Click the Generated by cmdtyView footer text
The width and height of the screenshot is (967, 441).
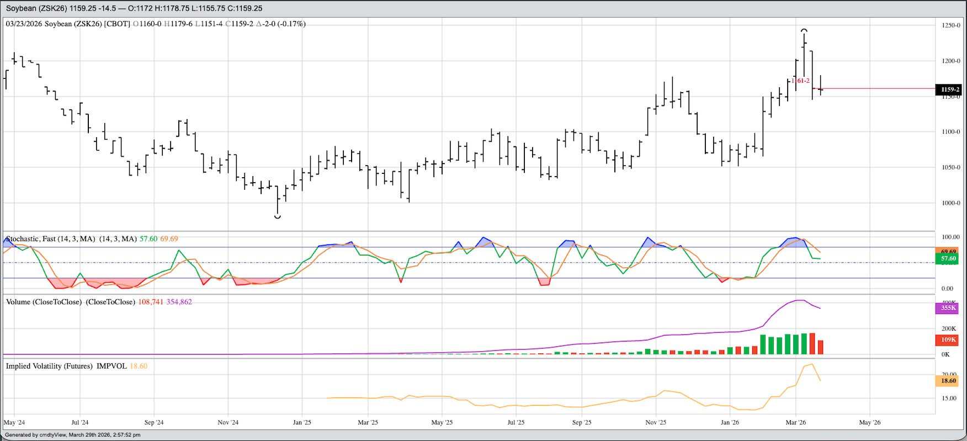[x=73, y=435]
